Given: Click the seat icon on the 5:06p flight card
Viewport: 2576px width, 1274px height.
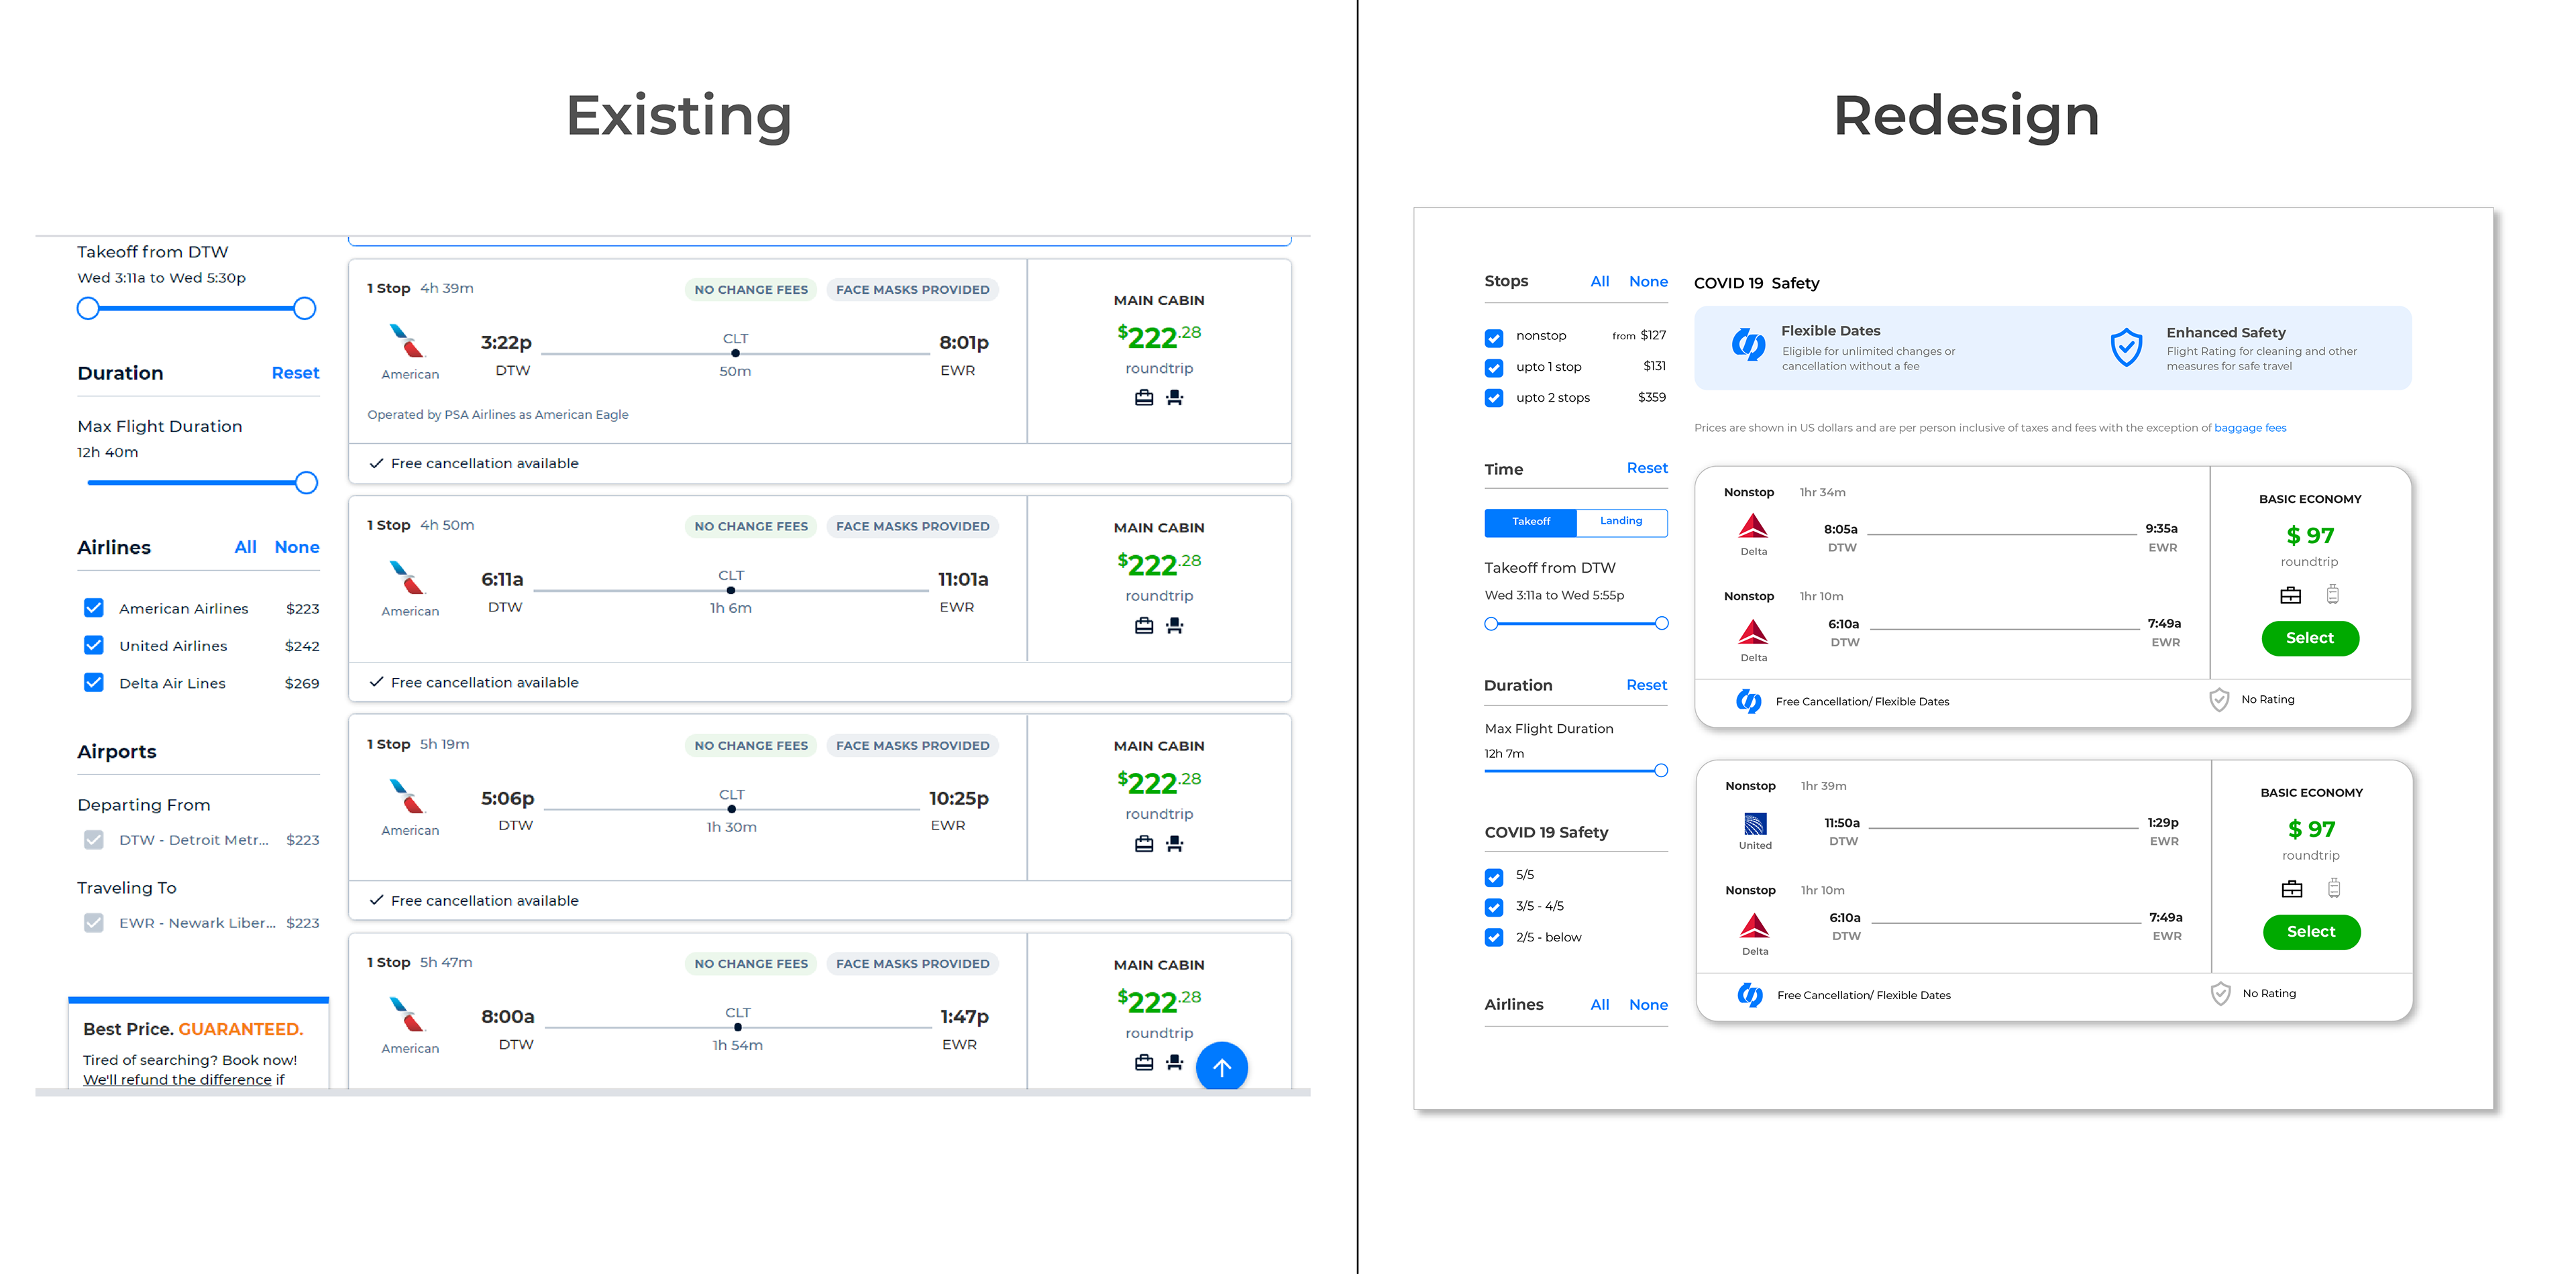Looking at the screenshot, I should point(1175,844).
